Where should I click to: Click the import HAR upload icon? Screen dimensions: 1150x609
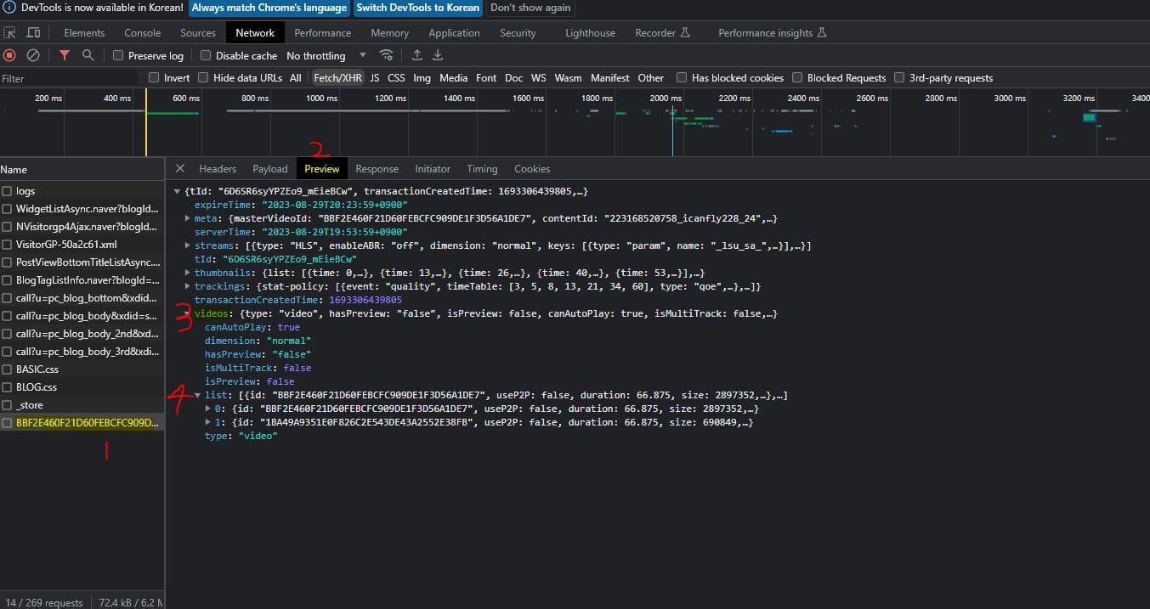[417, 55]
